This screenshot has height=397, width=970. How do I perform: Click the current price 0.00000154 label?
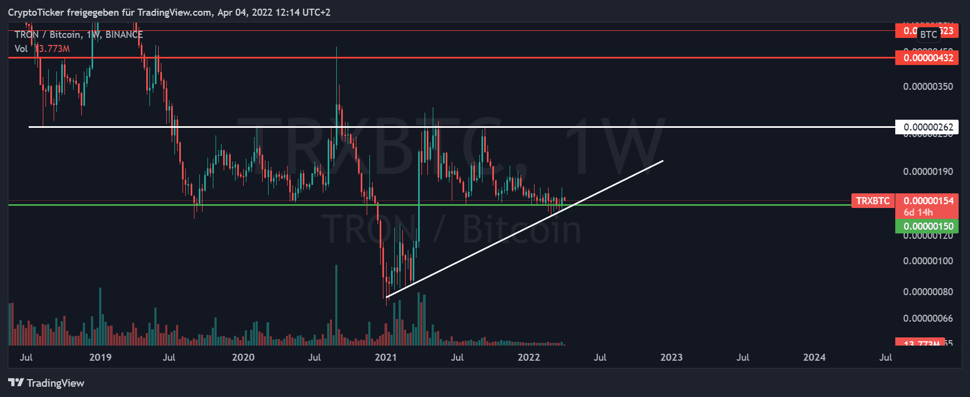point(927,201)
